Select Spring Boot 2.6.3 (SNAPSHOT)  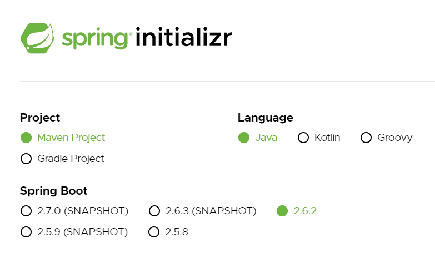pyautogui.click(x=203, y=211)
